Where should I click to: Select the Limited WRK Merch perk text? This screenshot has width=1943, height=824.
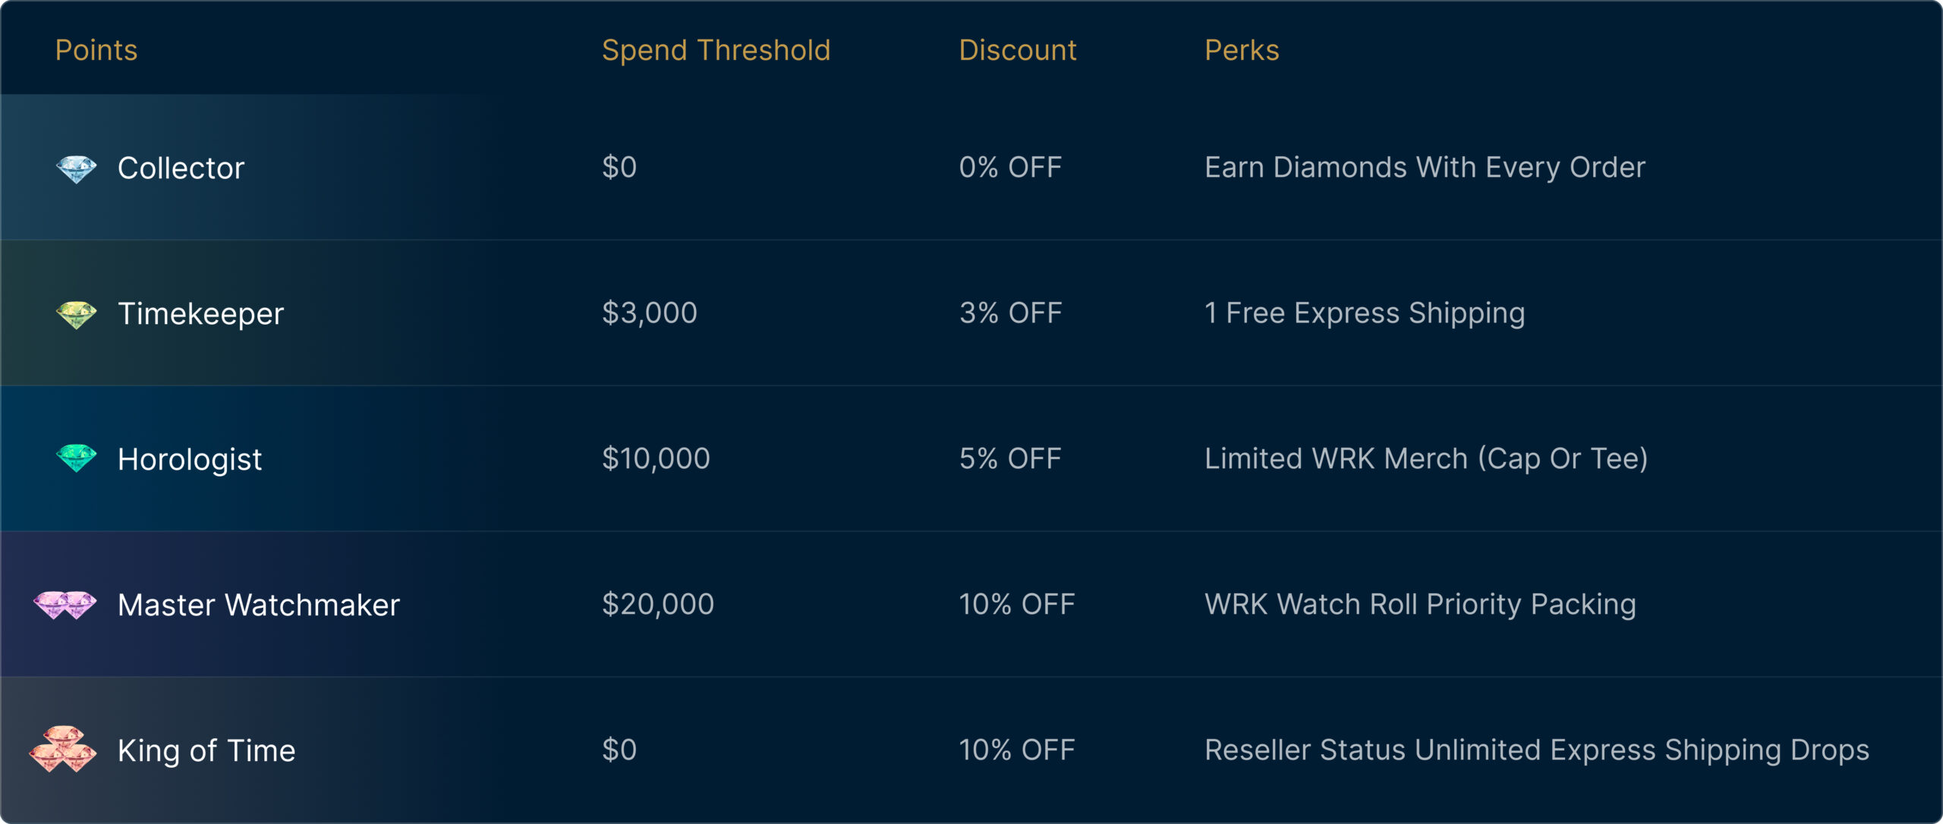coord(1426,458)
